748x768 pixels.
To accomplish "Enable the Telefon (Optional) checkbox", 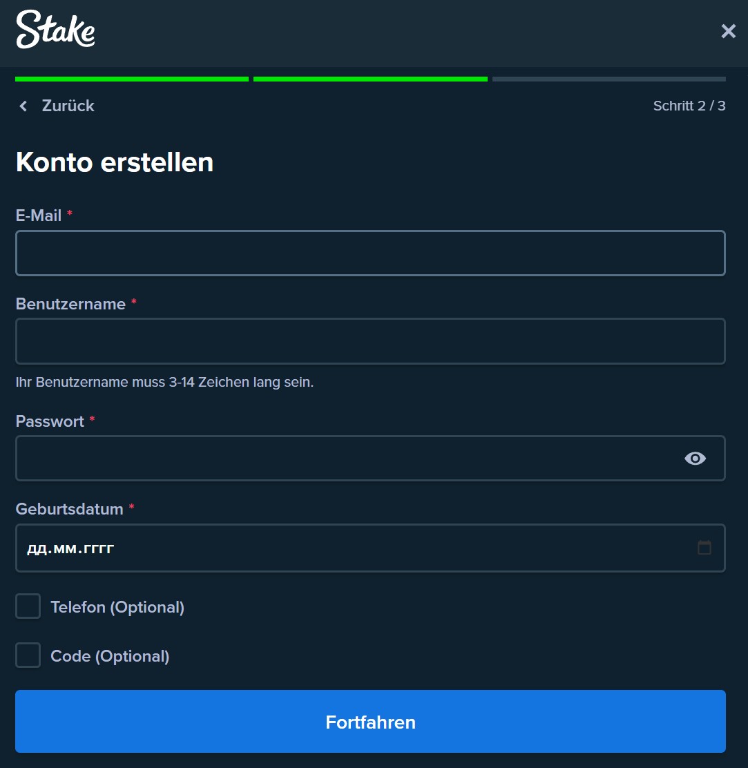I will click(28, 606).
